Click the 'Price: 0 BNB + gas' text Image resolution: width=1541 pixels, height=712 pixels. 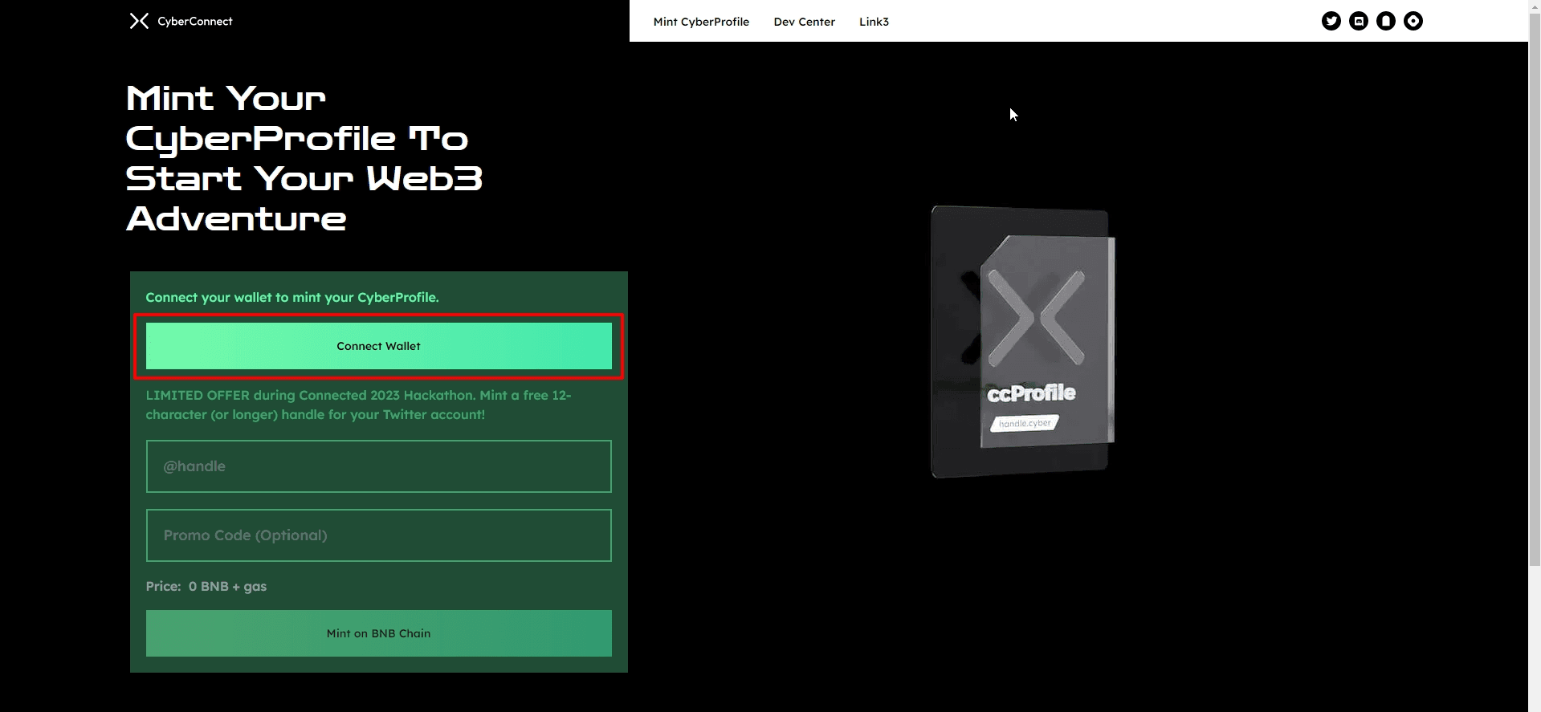tap(206, 587)
